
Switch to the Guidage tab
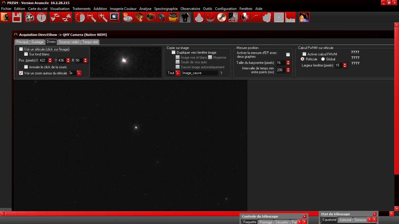coord(37,42)
